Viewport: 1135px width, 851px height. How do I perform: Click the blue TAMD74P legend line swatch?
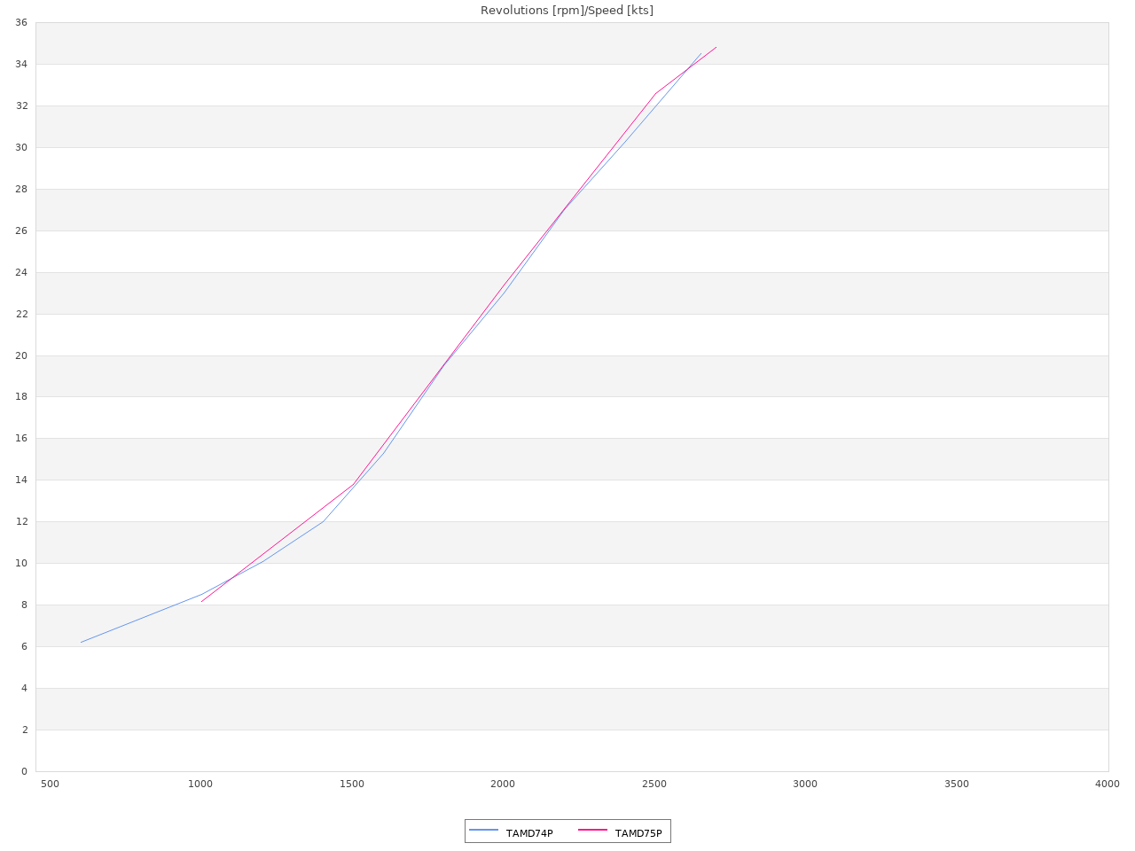(484, 830)
